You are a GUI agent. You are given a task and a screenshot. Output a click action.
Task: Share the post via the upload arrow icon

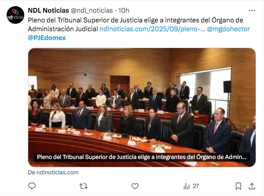tap(252, 186)
